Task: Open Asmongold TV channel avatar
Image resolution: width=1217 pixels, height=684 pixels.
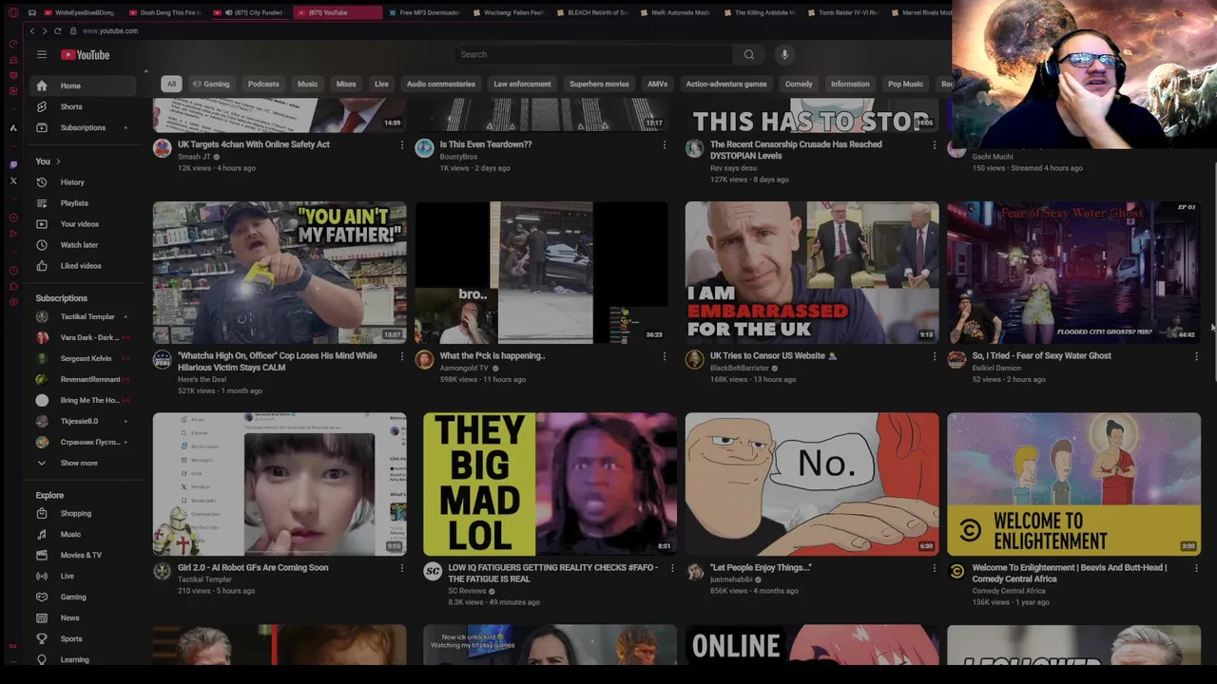Action: (x=425, y=360)
